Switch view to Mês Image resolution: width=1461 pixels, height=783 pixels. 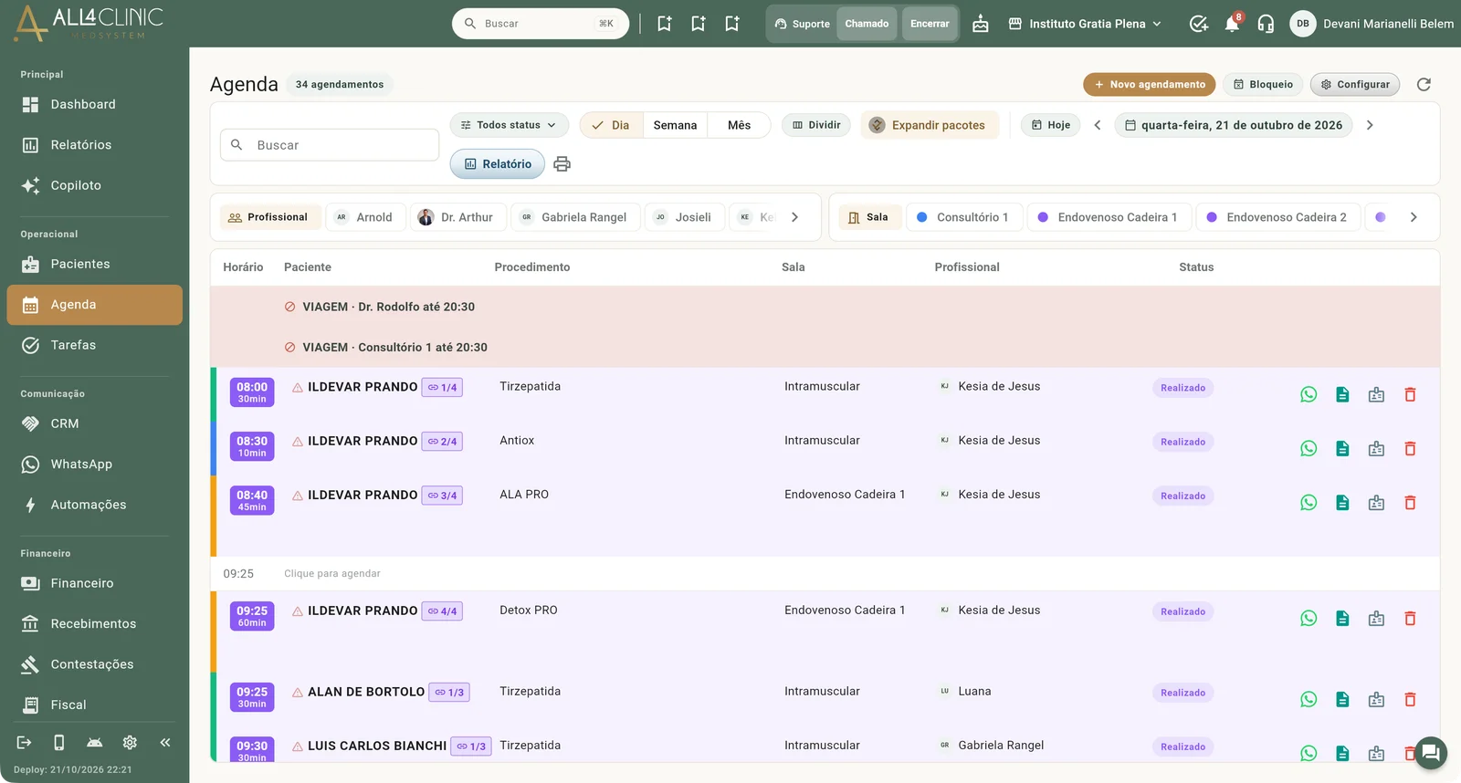(739, 125)
